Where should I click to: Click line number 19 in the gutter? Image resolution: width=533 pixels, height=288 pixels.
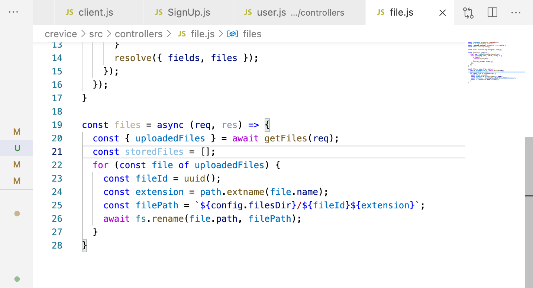point(57,125)
